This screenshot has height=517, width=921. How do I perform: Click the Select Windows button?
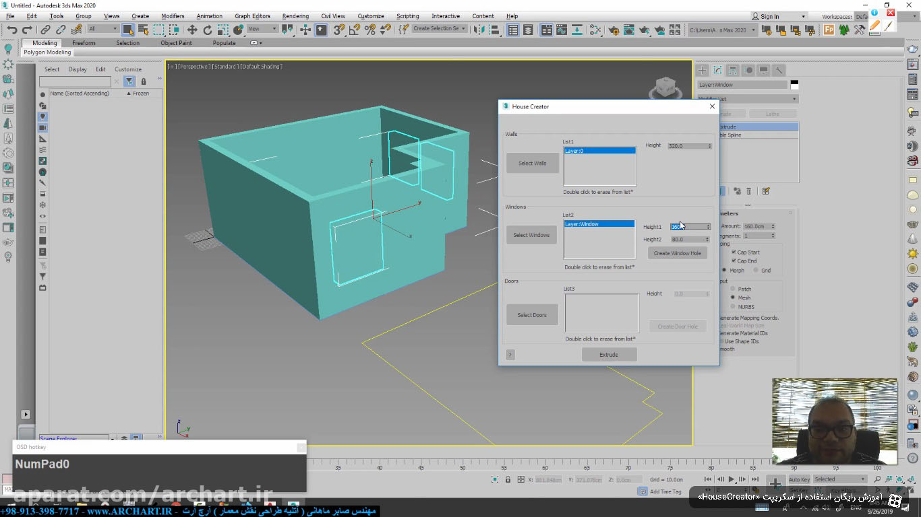531,235
